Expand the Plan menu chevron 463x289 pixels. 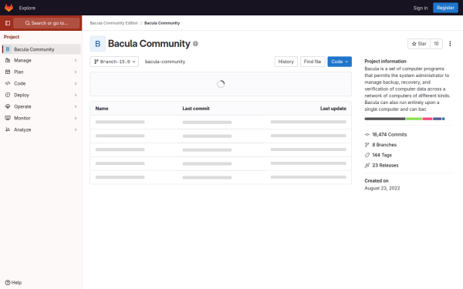click(x=76, y=72)
